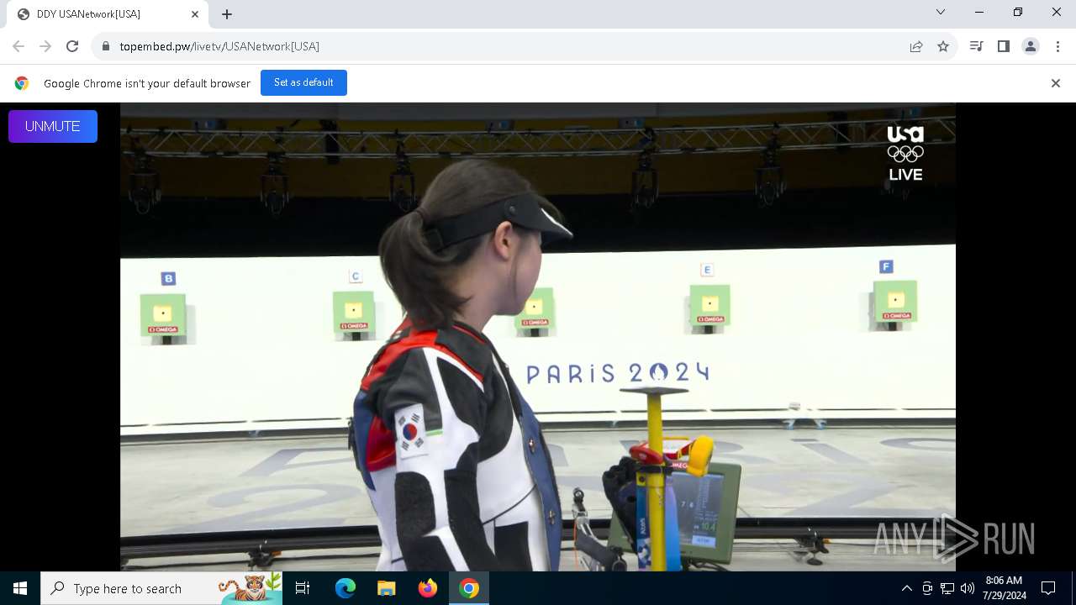Open the Windows Start menu
Viewport: 1076px width, 605px height.
coord(20,588)
